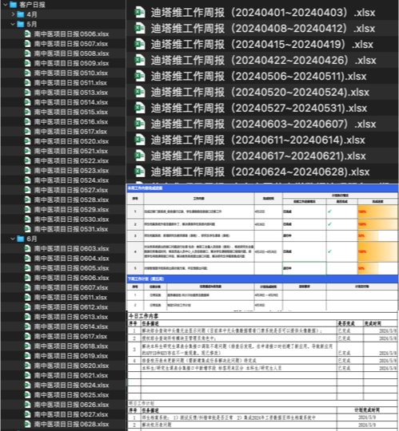This screenshot has height=431, width=399.
Task: Click the green checkmark in row 1
Action: click(330, 212)
